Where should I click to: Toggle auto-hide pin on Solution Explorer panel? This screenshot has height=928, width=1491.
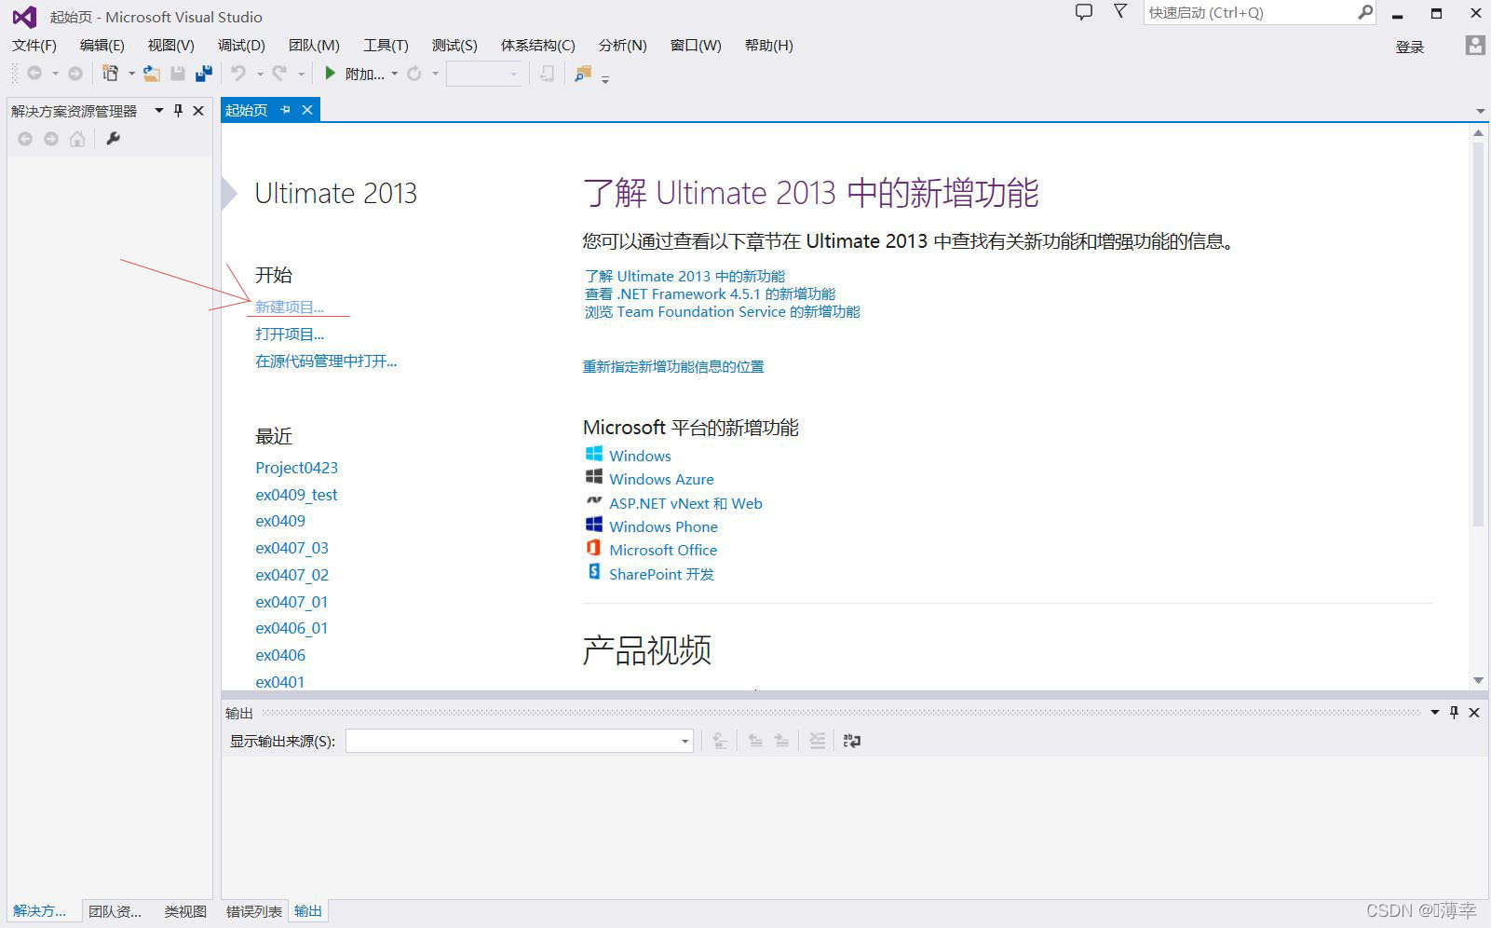[x=178, y=111]
